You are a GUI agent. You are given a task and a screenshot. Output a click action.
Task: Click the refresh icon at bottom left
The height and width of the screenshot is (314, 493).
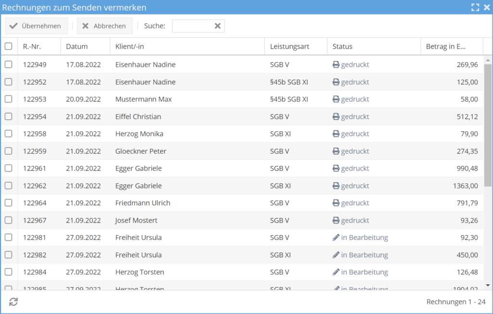click(13, 301)
